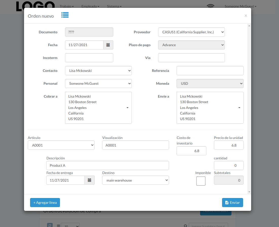The width and height of the screenshot is (279, 227).
Task: Click the Agregar linea button
Action: pyautogui.click(x=45, y=203)
